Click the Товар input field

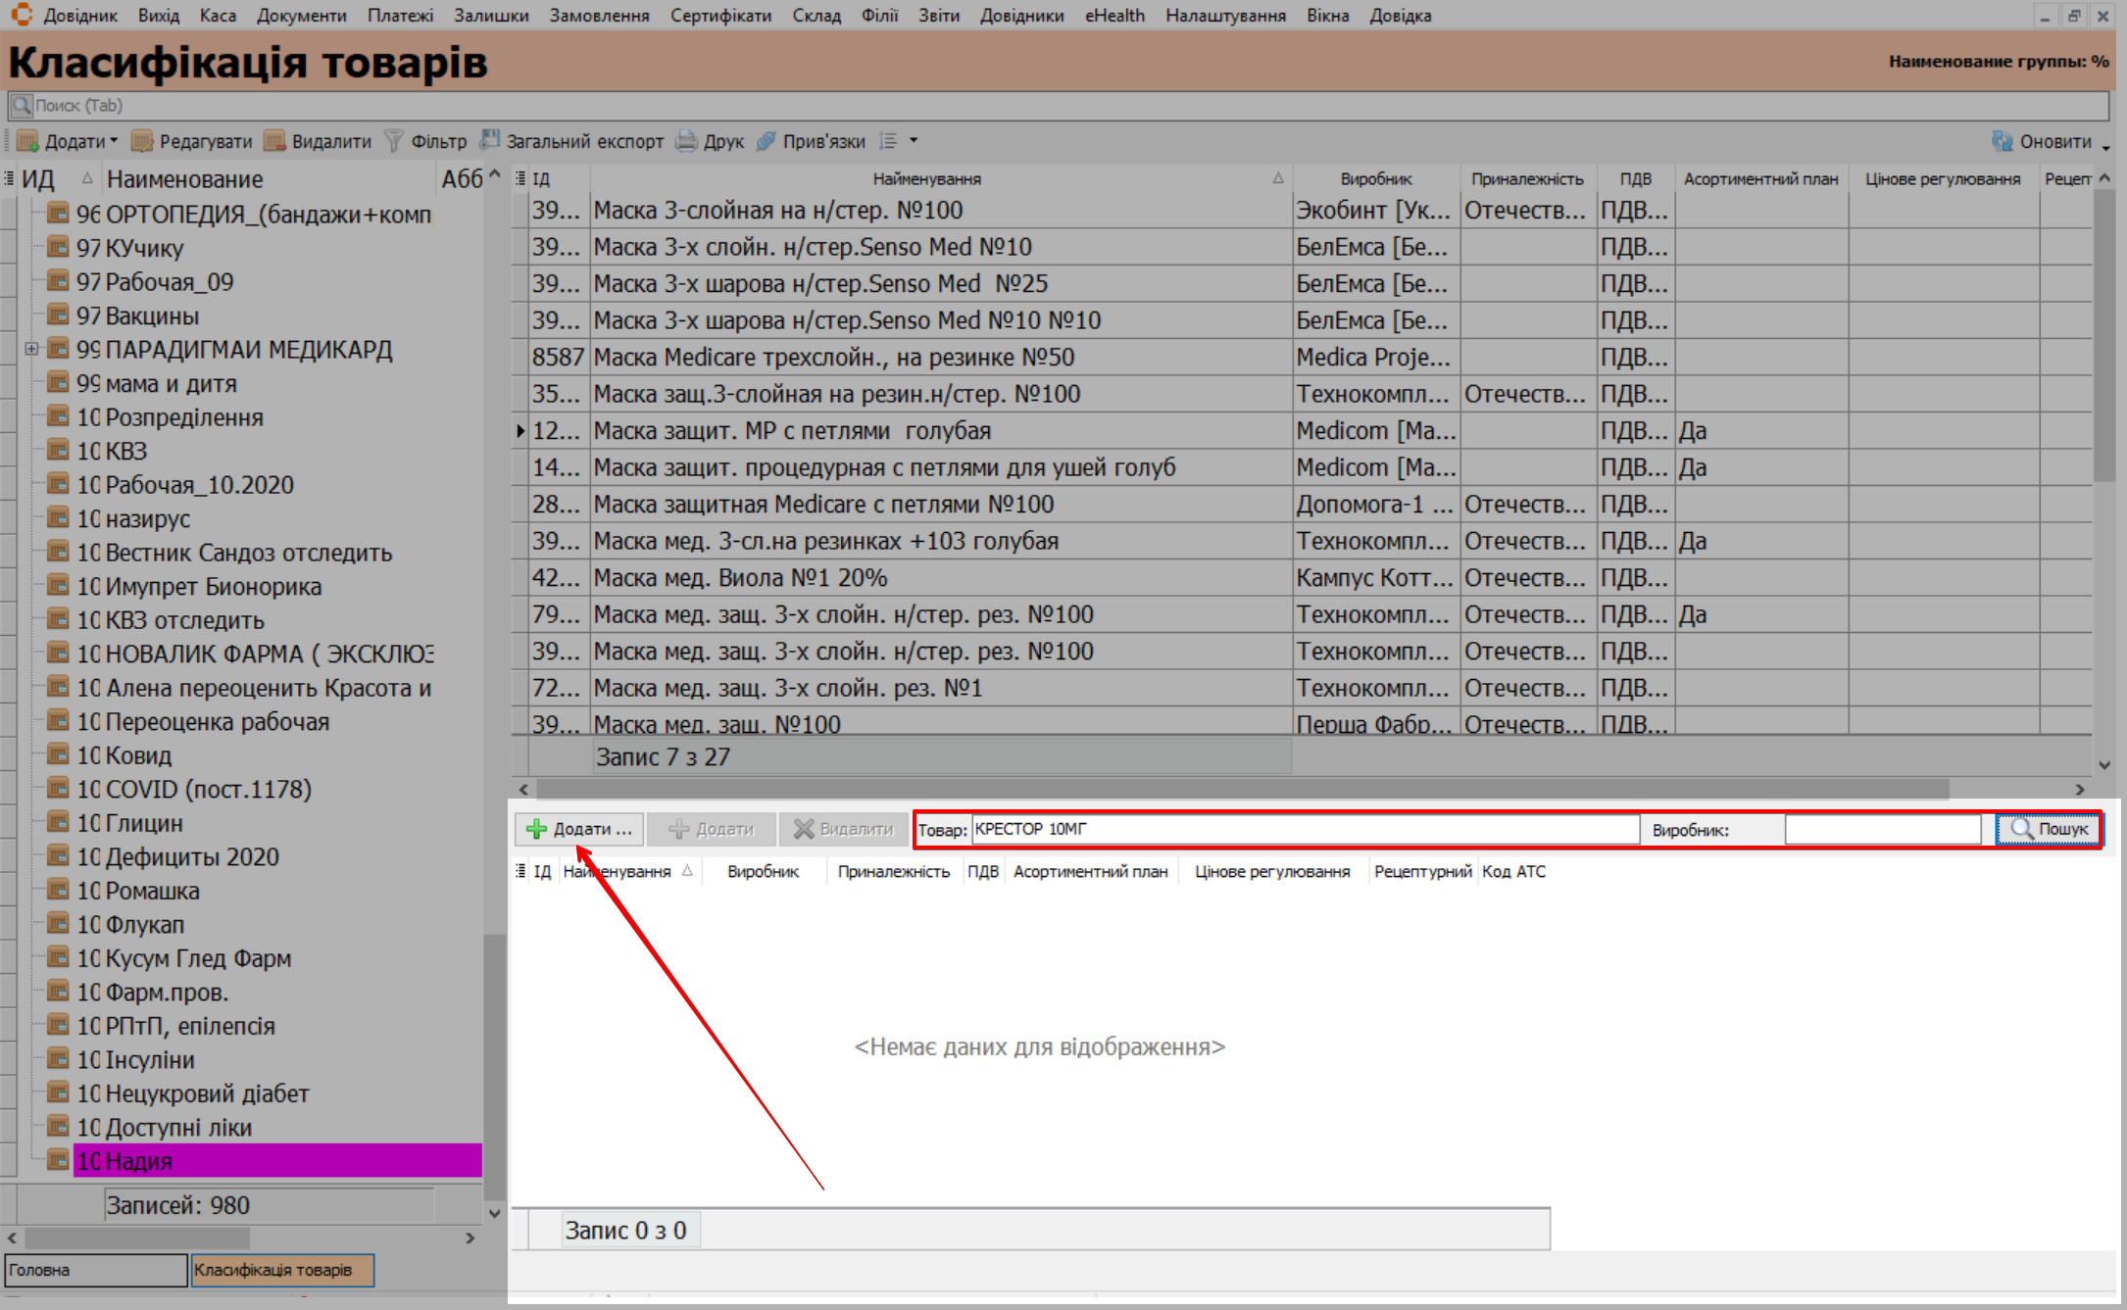(x=1304, y=829)
